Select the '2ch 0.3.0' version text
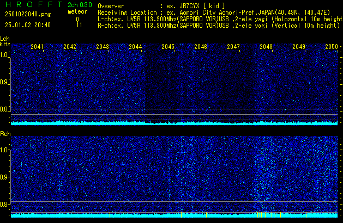 click(80, 5)
